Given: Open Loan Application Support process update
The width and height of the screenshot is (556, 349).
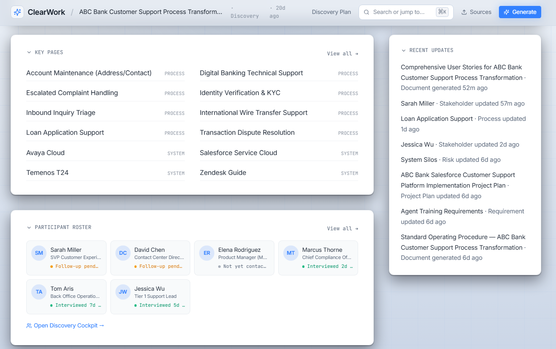Looking at the screenshot, I should point(464,124).
